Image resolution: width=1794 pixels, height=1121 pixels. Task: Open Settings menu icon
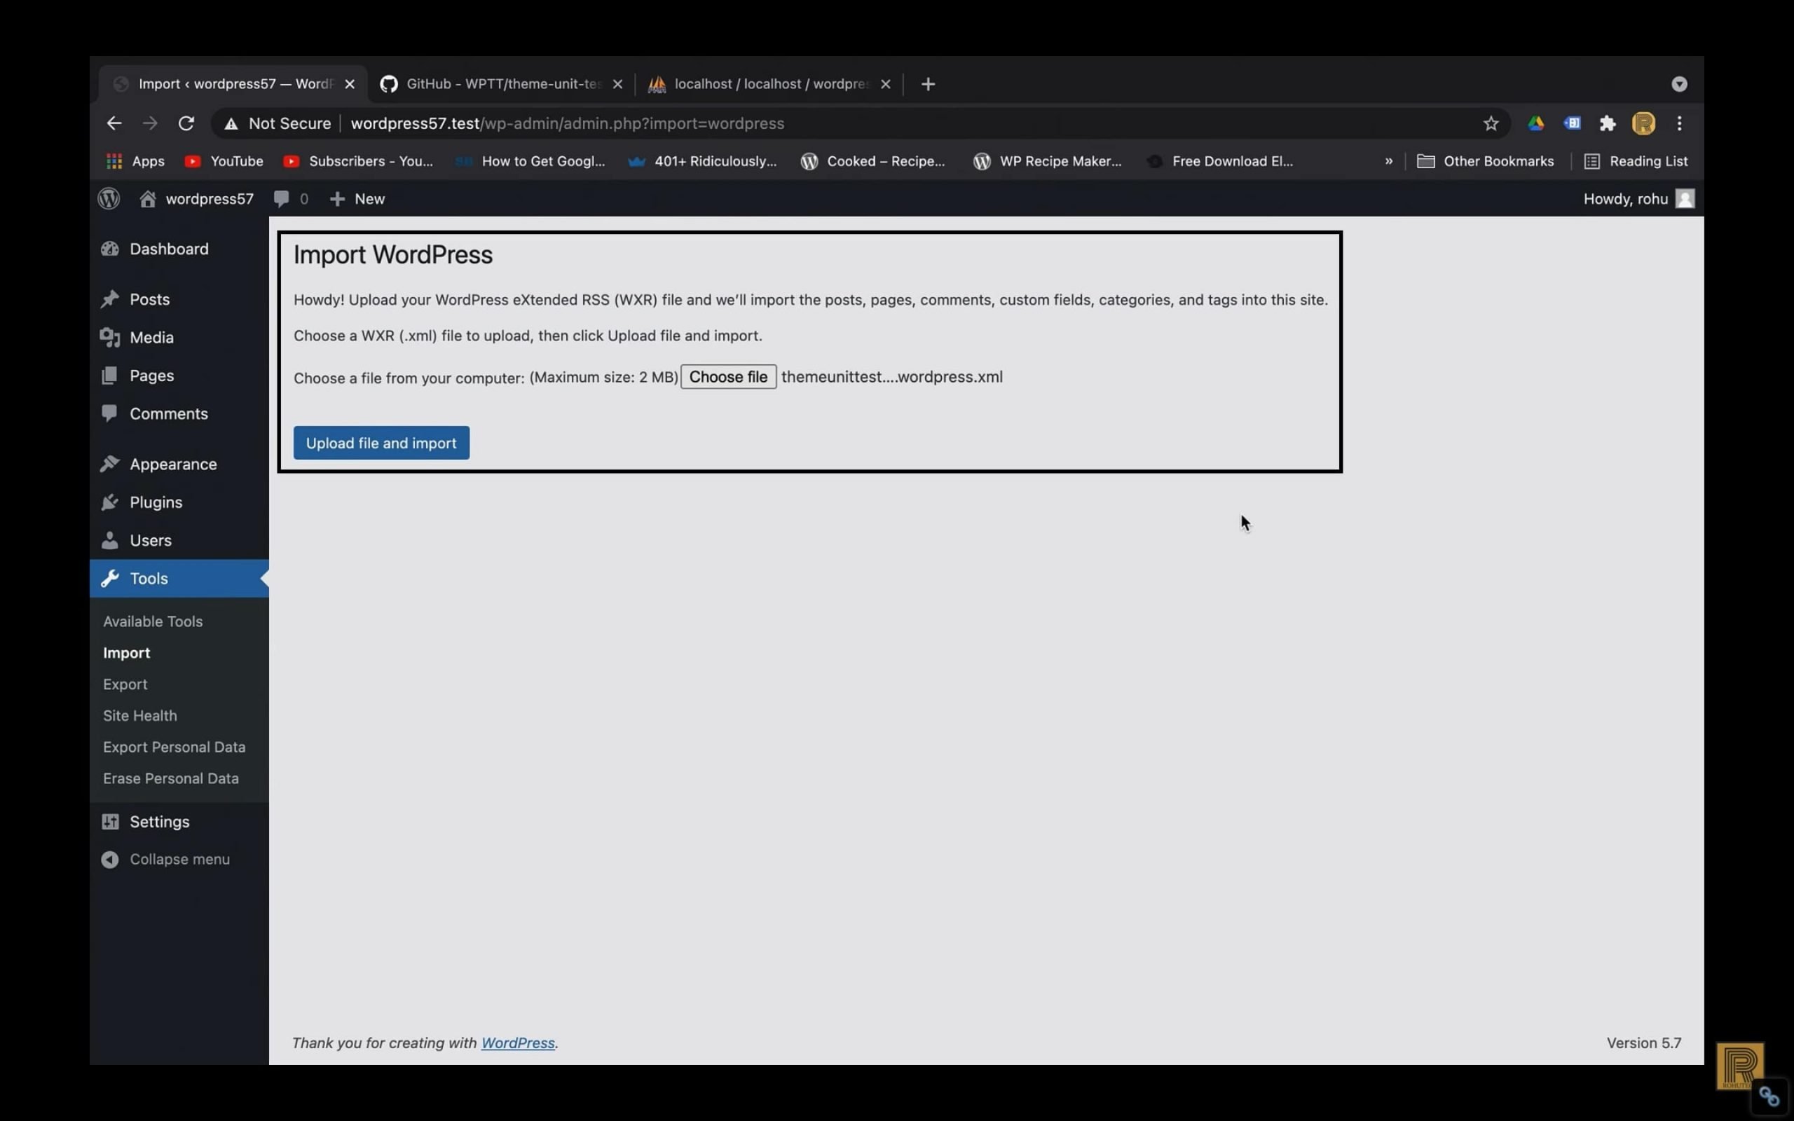click(x=110, y=821)
